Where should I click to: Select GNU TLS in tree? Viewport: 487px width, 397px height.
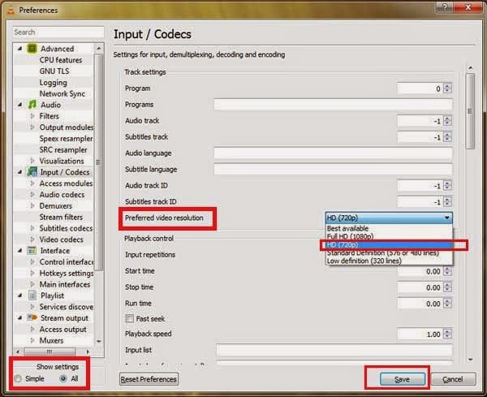54,71
